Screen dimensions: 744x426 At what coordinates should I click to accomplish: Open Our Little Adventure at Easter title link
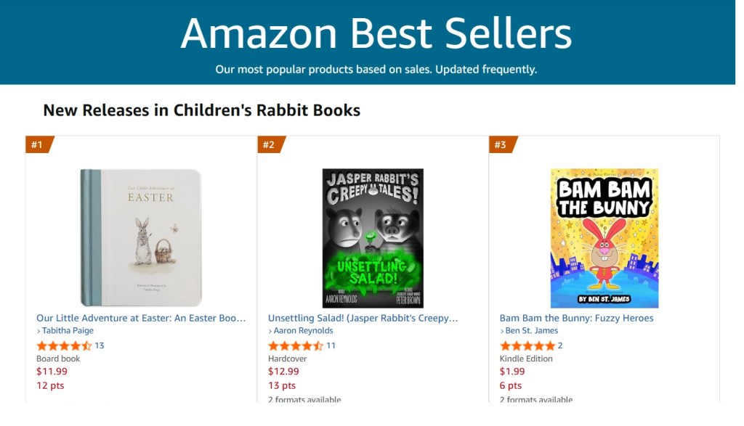[141, 318]
